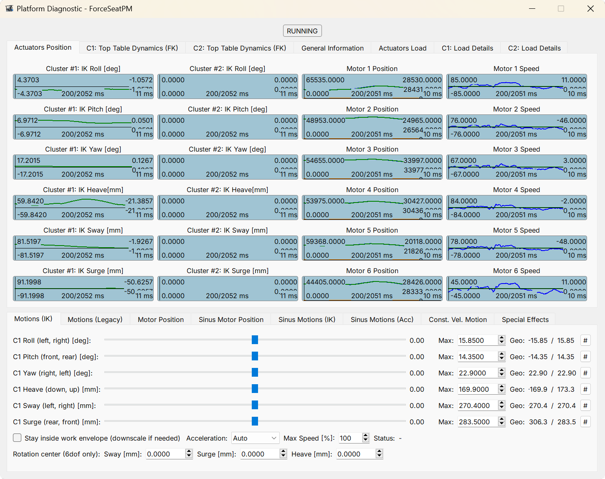The image size is (605, 479).
Task: Click the # button for C1 Pitch
Action: point(585,357)
